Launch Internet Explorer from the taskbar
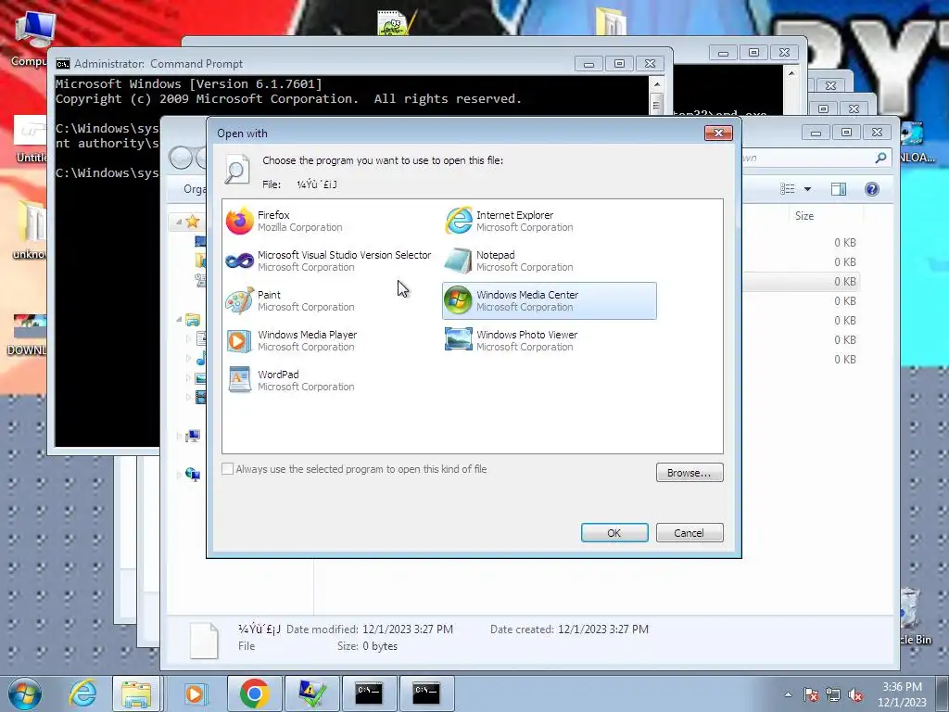The height and width of the screenshot is (712, 949). 82,693
